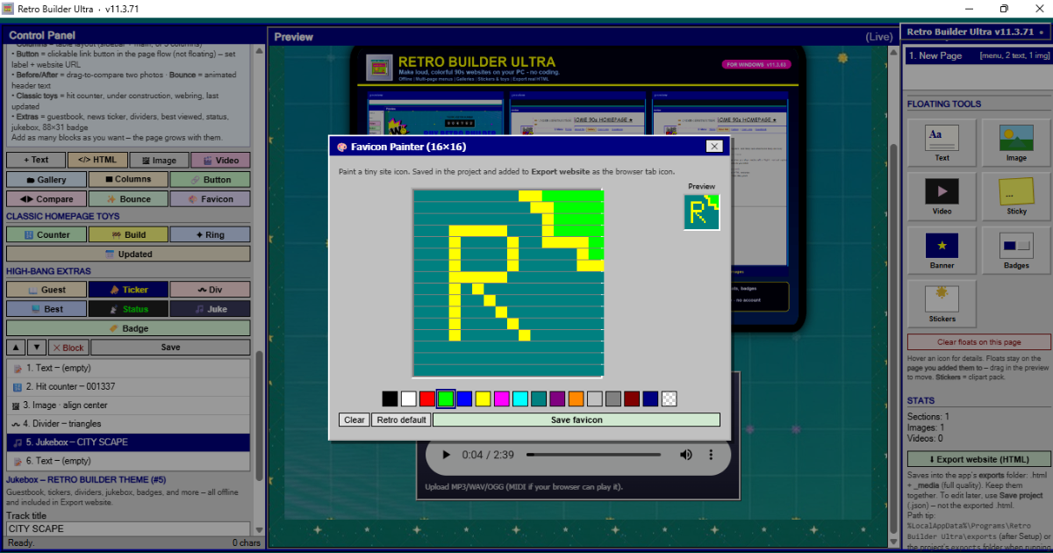The width and height of the screenshot is (1053, 553).
Task: Click Clear floats on this page
Action: 978,342
